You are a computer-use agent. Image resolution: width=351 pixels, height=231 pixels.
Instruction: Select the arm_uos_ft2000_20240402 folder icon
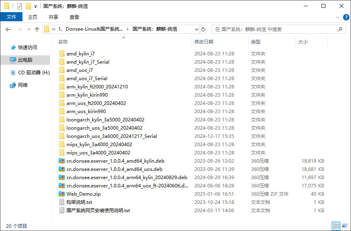click(62, 103)
